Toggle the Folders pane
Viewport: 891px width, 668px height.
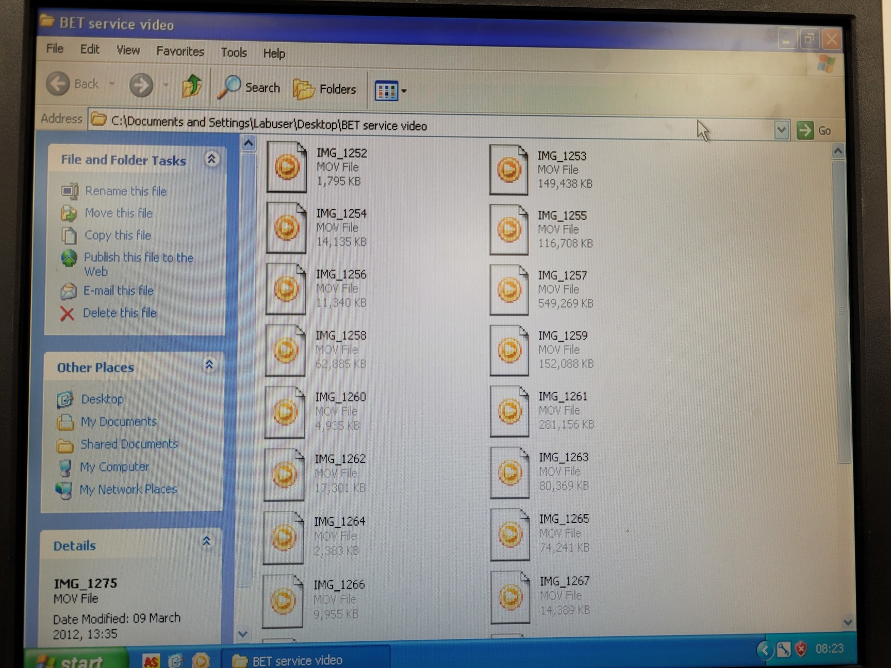tap(325, 89)
